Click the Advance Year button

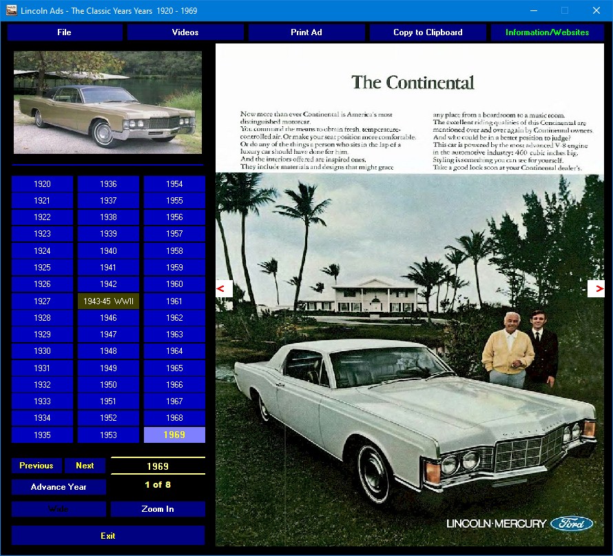tap(59, 487)
